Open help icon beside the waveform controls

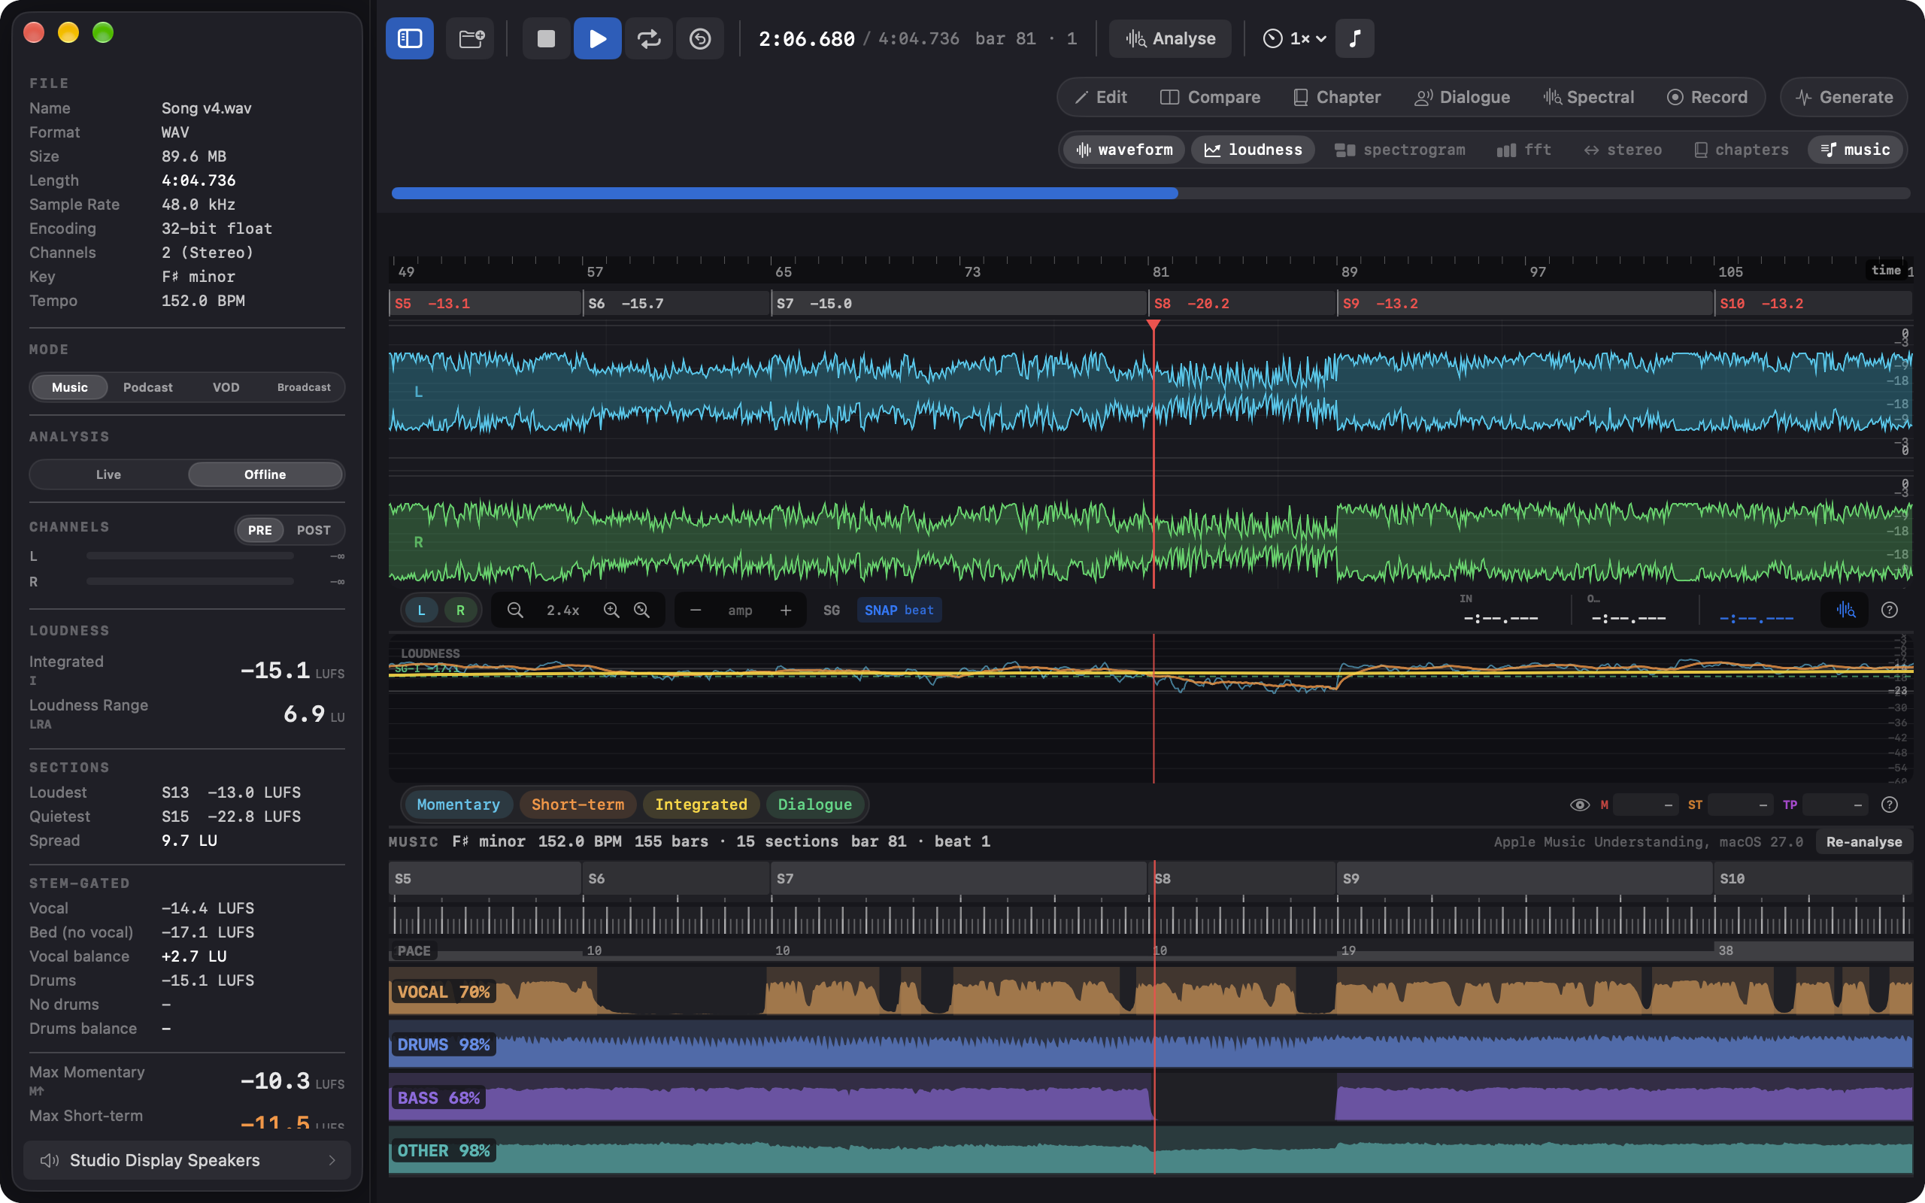[1890, 611]
